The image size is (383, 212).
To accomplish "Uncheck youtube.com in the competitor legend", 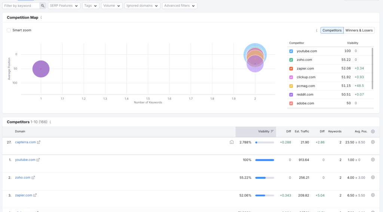I will point(291,51).
